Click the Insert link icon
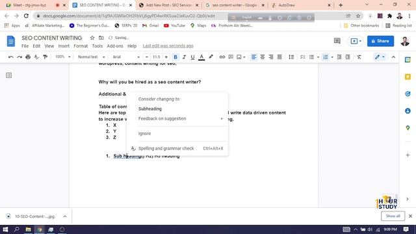The image size is (416, 234). (x=222, y=57)
